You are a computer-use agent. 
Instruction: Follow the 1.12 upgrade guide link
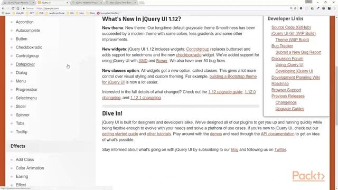(x=226, y=92)
